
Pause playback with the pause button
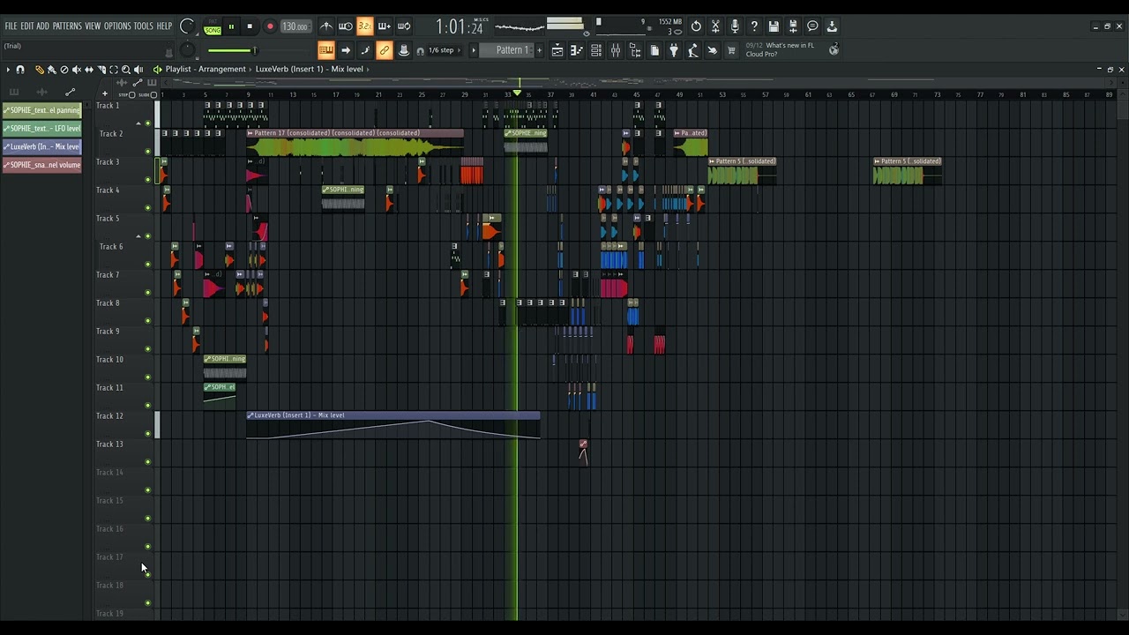point(231,26)
